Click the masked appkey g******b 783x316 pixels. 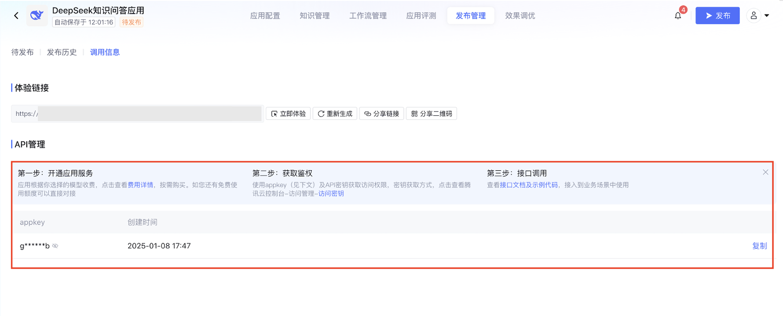point(35,246)
